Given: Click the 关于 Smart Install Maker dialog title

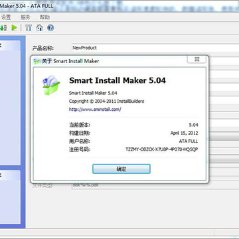Looking at the screenshot, I should (x=70, y=61).
